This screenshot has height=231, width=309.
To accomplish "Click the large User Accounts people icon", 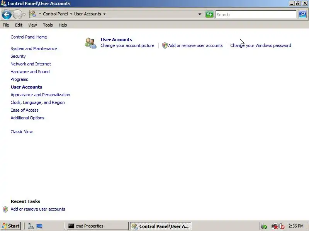I will coord(91,43).
